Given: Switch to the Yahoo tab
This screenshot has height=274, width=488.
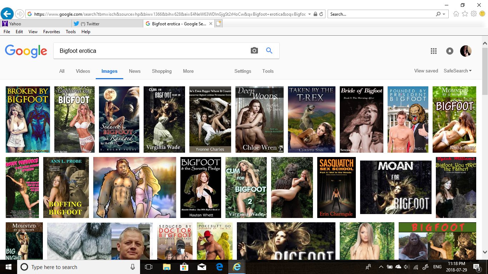Looking at the screenshot, I should (36, 24).
